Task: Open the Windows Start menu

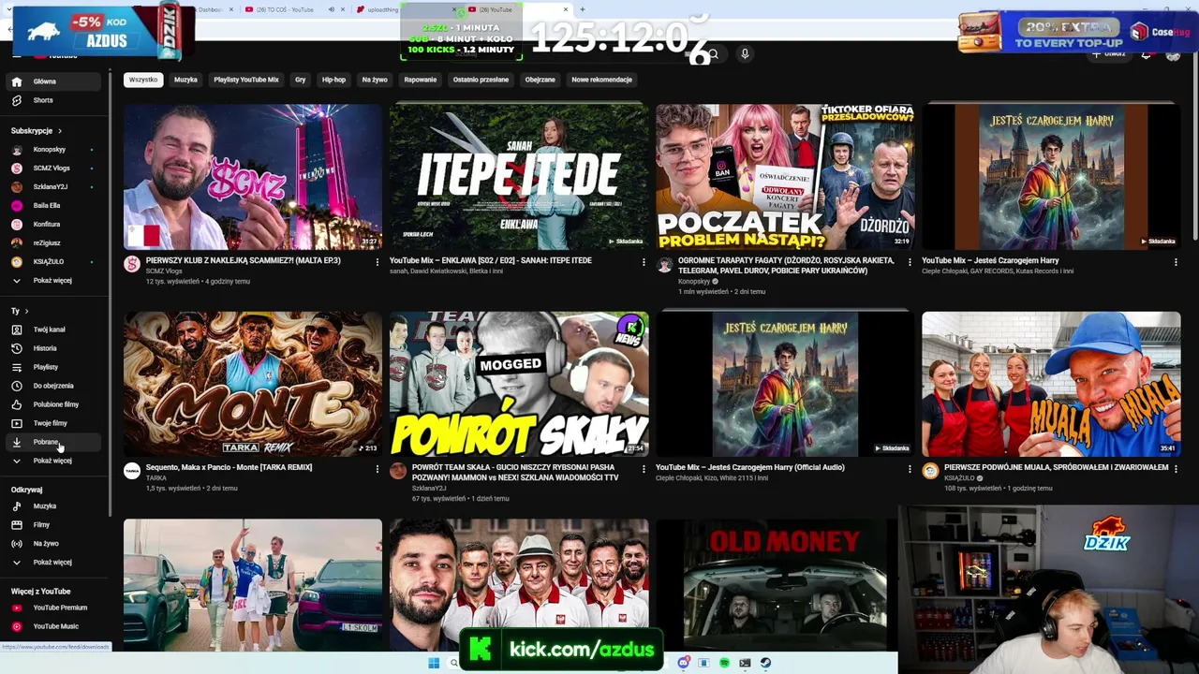Action: point(434,664)
